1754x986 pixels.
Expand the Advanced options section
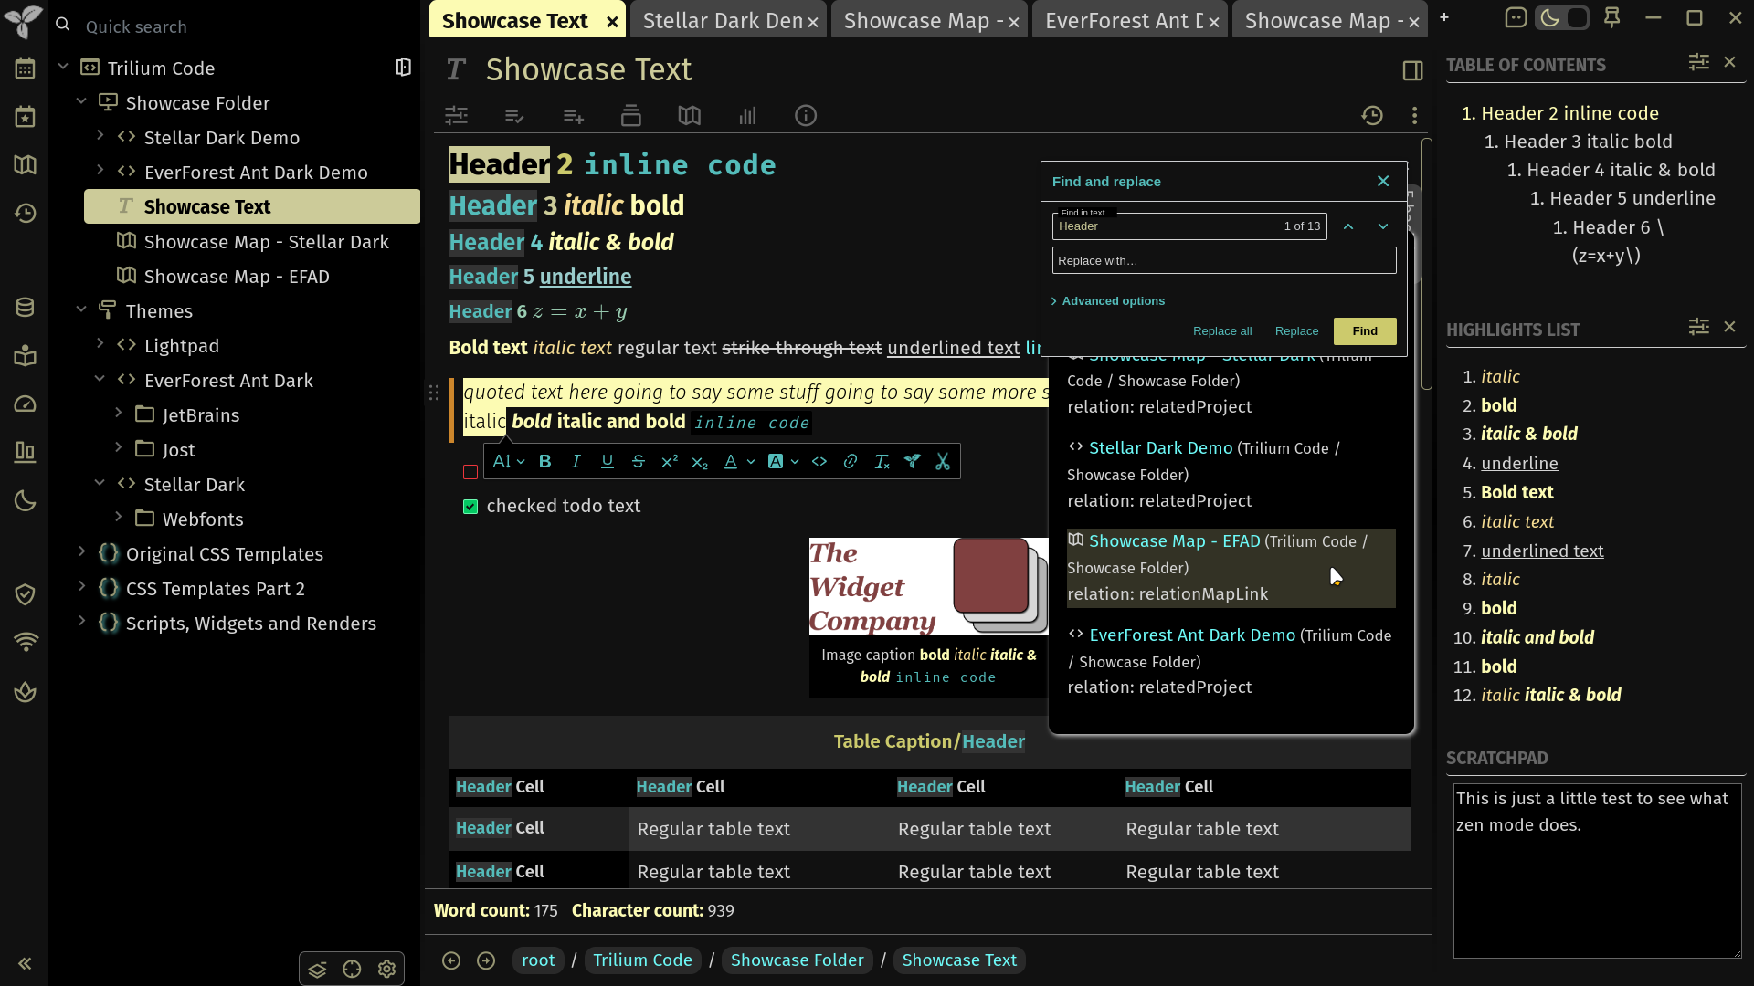pos(1108,301)
